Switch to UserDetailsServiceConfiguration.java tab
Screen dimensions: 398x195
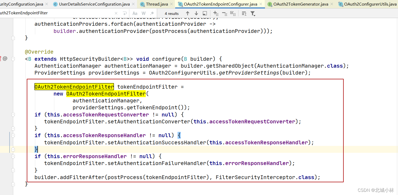click(94, 4)
